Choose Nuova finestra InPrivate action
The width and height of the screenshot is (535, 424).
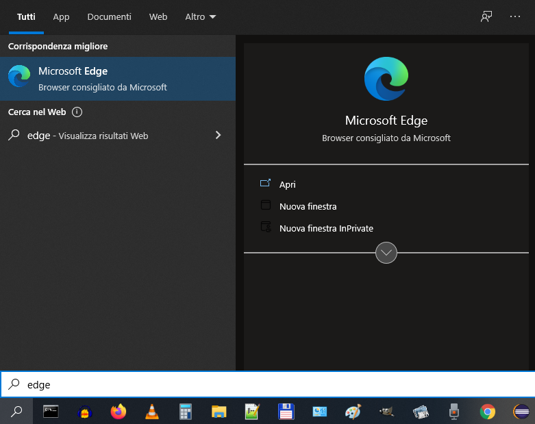pos(326,228)
